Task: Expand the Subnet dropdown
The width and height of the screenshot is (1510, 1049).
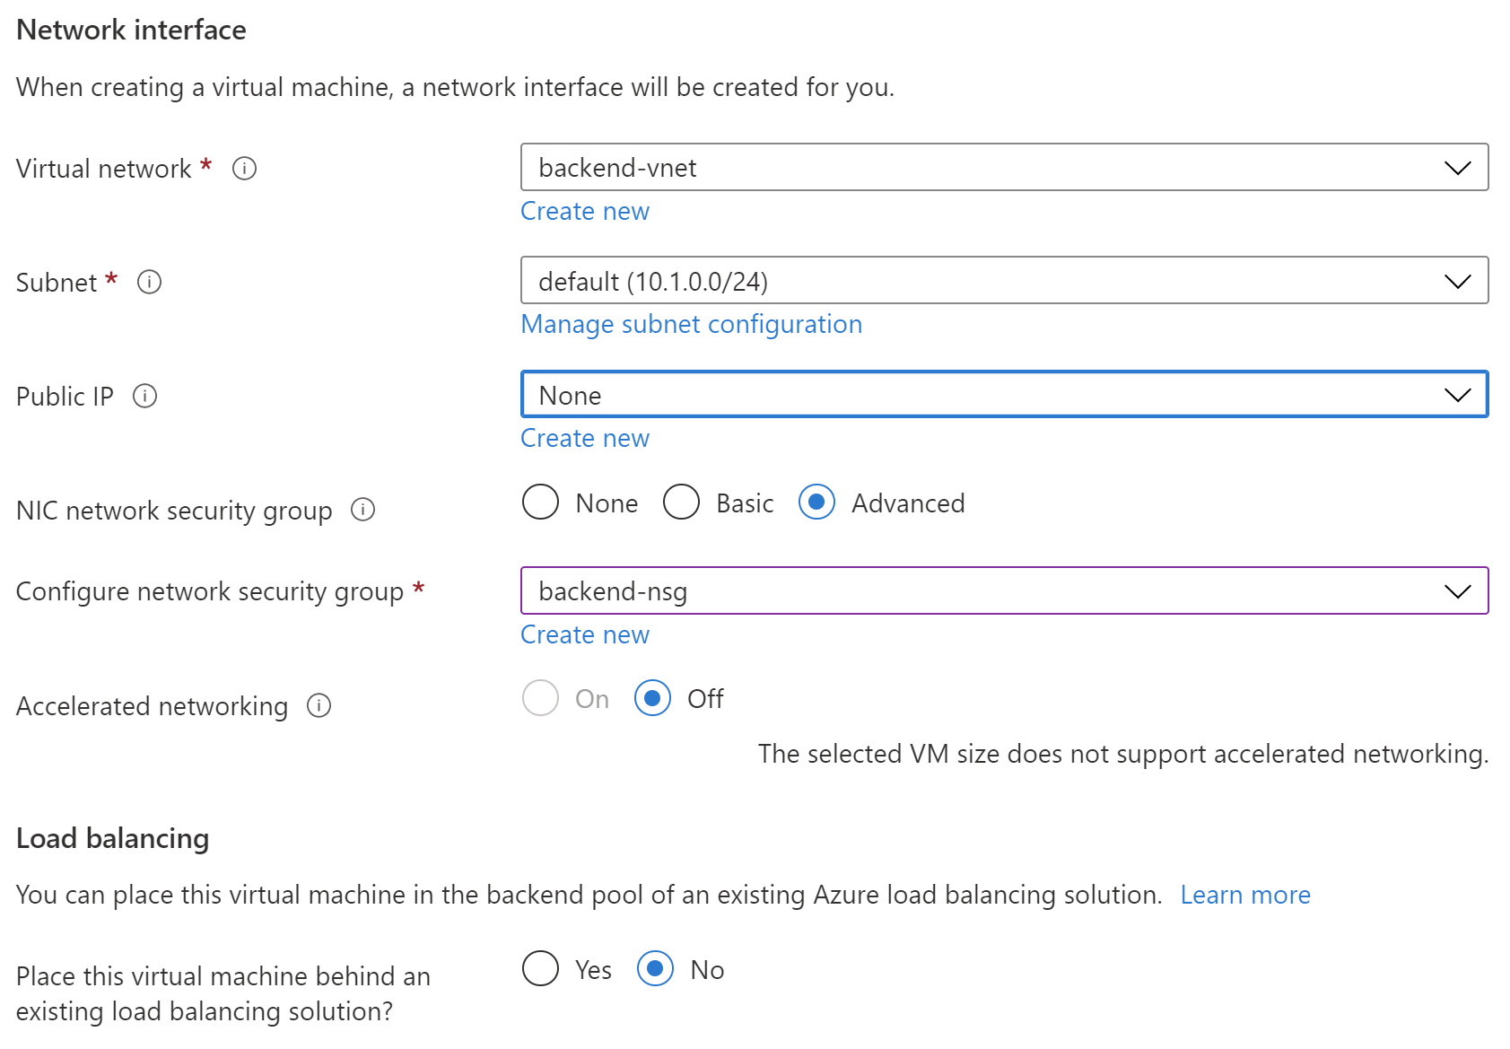Action: tap(1458, 280)
